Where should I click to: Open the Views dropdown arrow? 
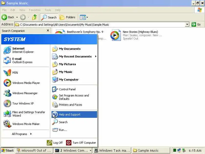(87, 17)
